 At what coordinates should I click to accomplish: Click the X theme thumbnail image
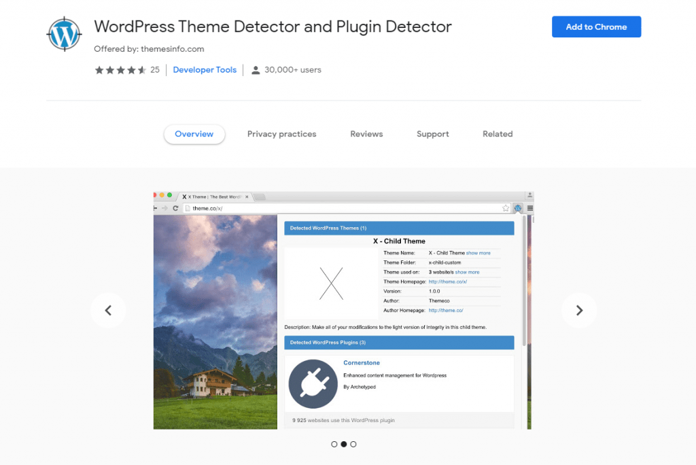tap(331, 283)
